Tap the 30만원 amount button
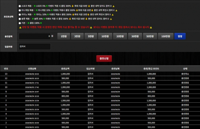Screen dimensions: 200x129 pos(135,36)
